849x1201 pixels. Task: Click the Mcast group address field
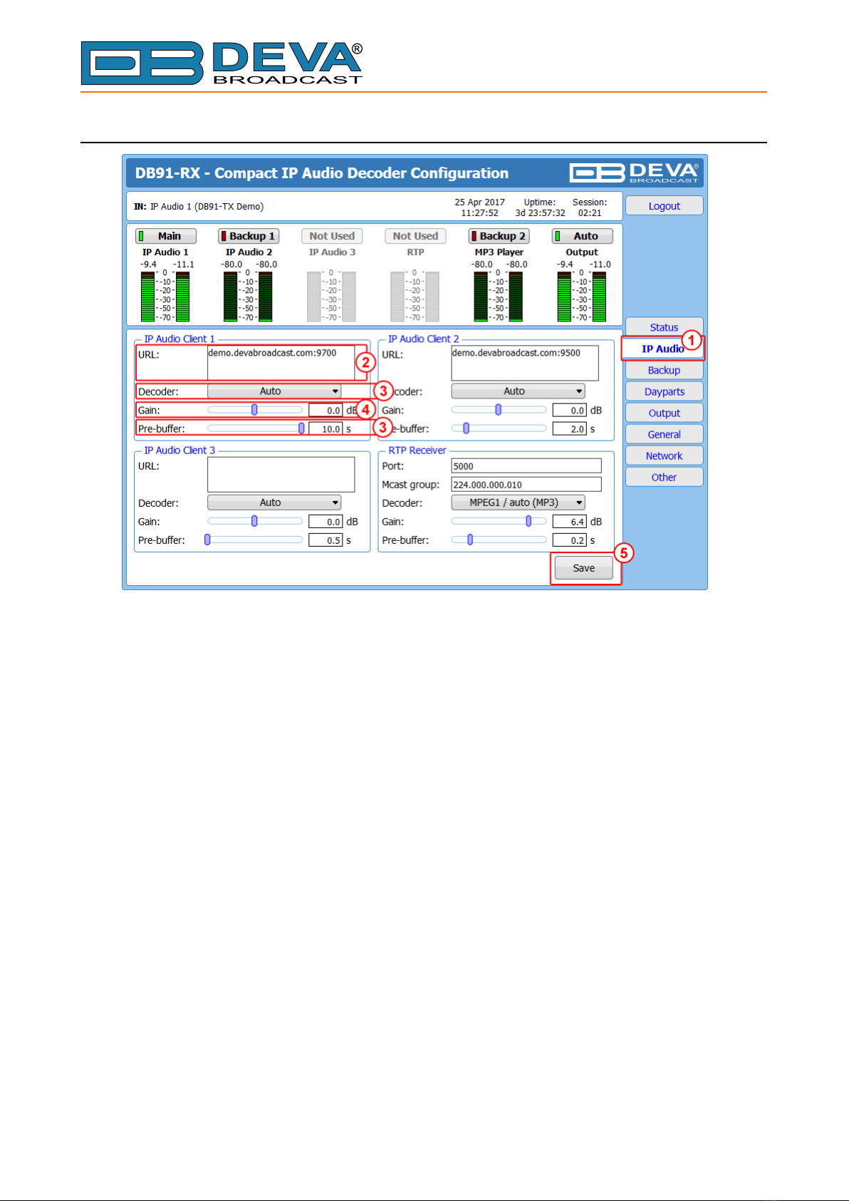coord(526,485)
